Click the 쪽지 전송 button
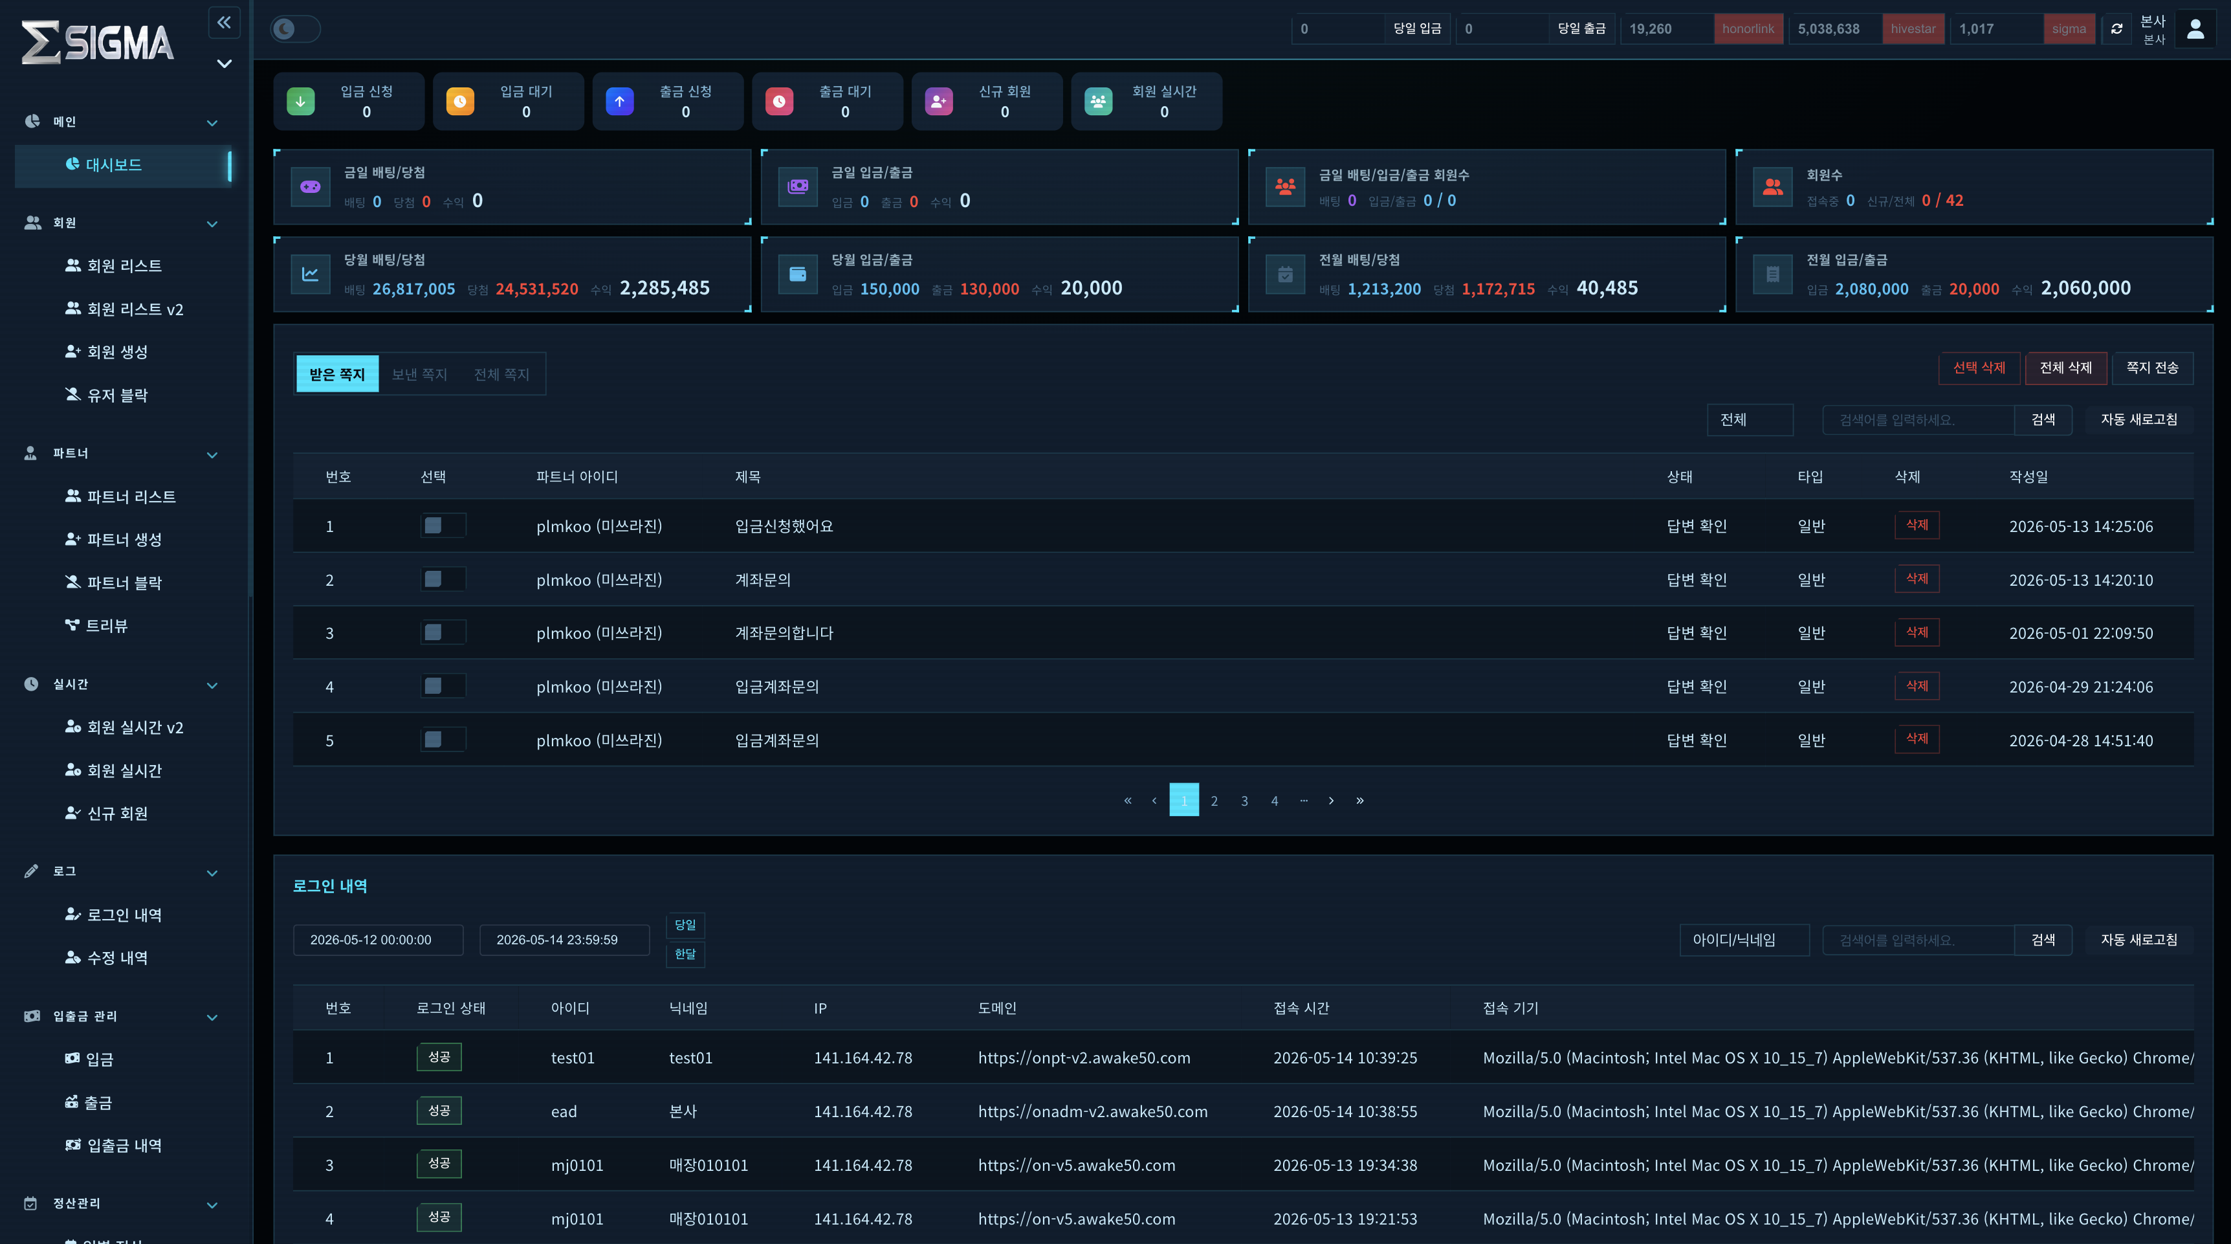 2152,367
